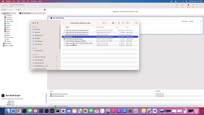204x115 pixels.
Task: Open Applications in Finder sidebar
Action: point(39,35)
